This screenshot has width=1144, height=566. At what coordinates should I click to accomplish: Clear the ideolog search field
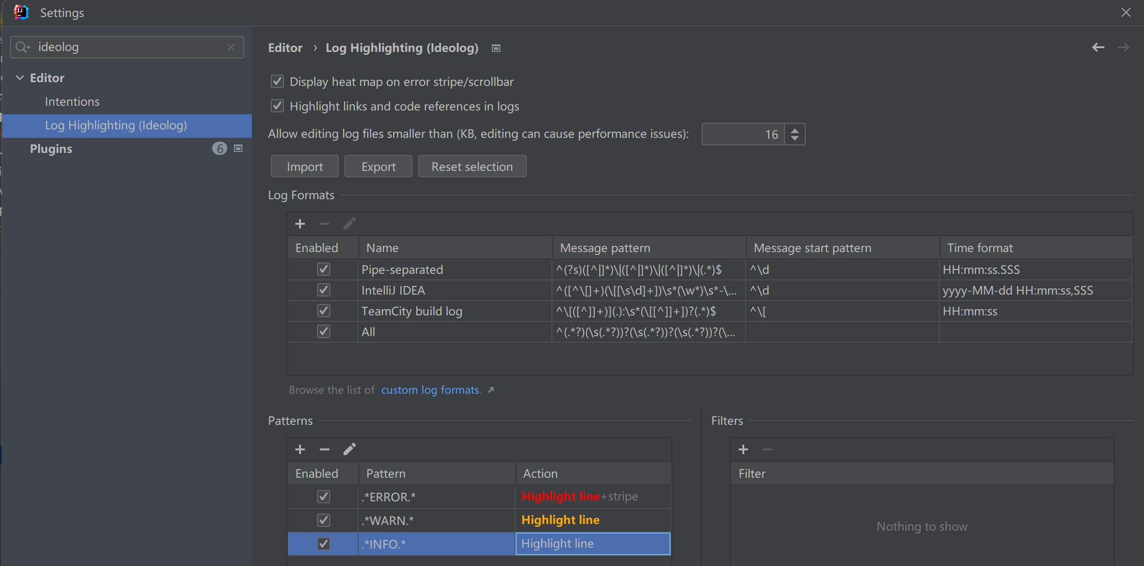(231, 47)
